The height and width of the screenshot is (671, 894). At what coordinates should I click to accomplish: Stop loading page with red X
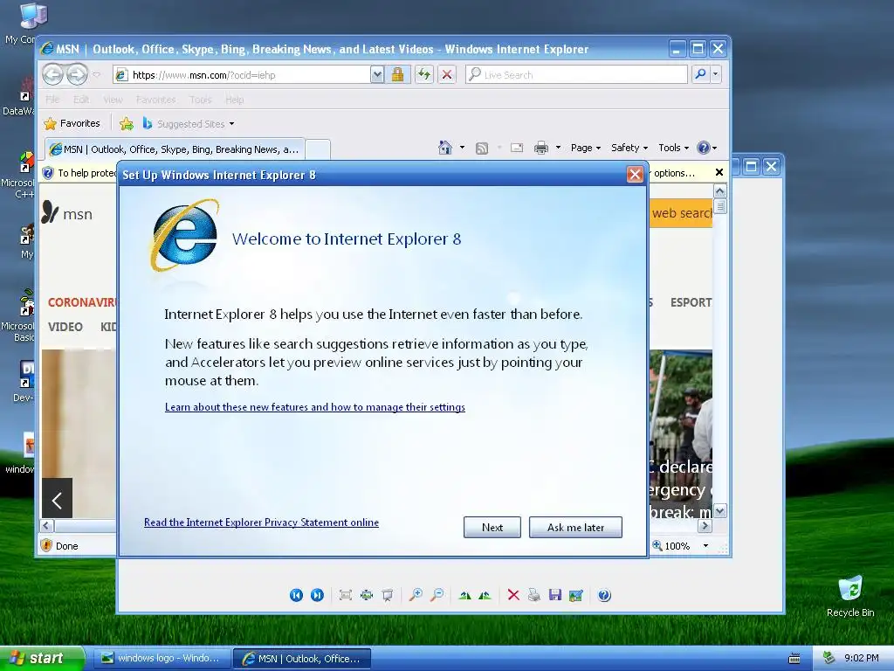click(447, 74)
